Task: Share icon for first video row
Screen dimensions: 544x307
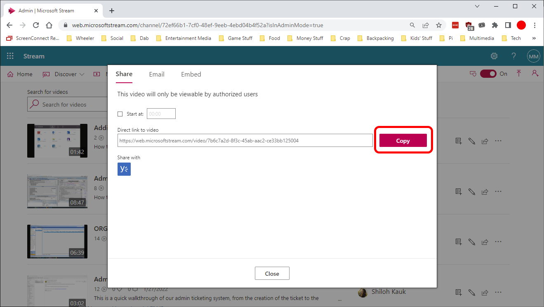Action: (x=485, y=141)
